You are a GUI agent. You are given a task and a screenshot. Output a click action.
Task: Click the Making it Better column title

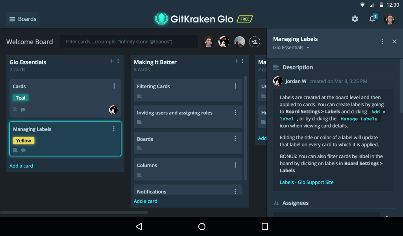(x=155, y=62)
